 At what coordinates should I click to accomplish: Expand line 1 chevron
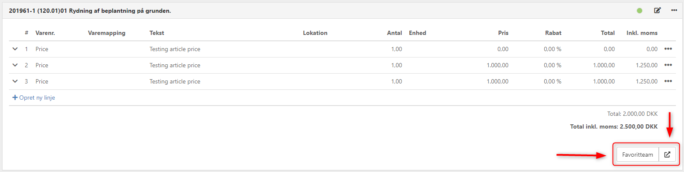pos(15,49)
